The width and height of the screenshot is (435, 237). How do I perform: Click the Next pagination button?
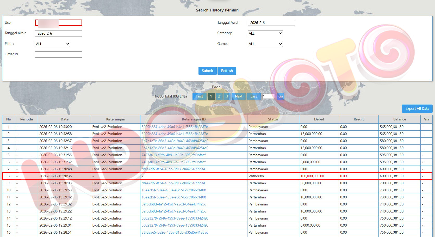click(238, 96)
